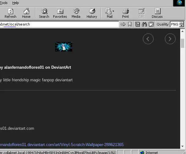Open the Media toolbar icon
Screen dimensions: 186x154
pyautogui.click(x=76, y=13)
